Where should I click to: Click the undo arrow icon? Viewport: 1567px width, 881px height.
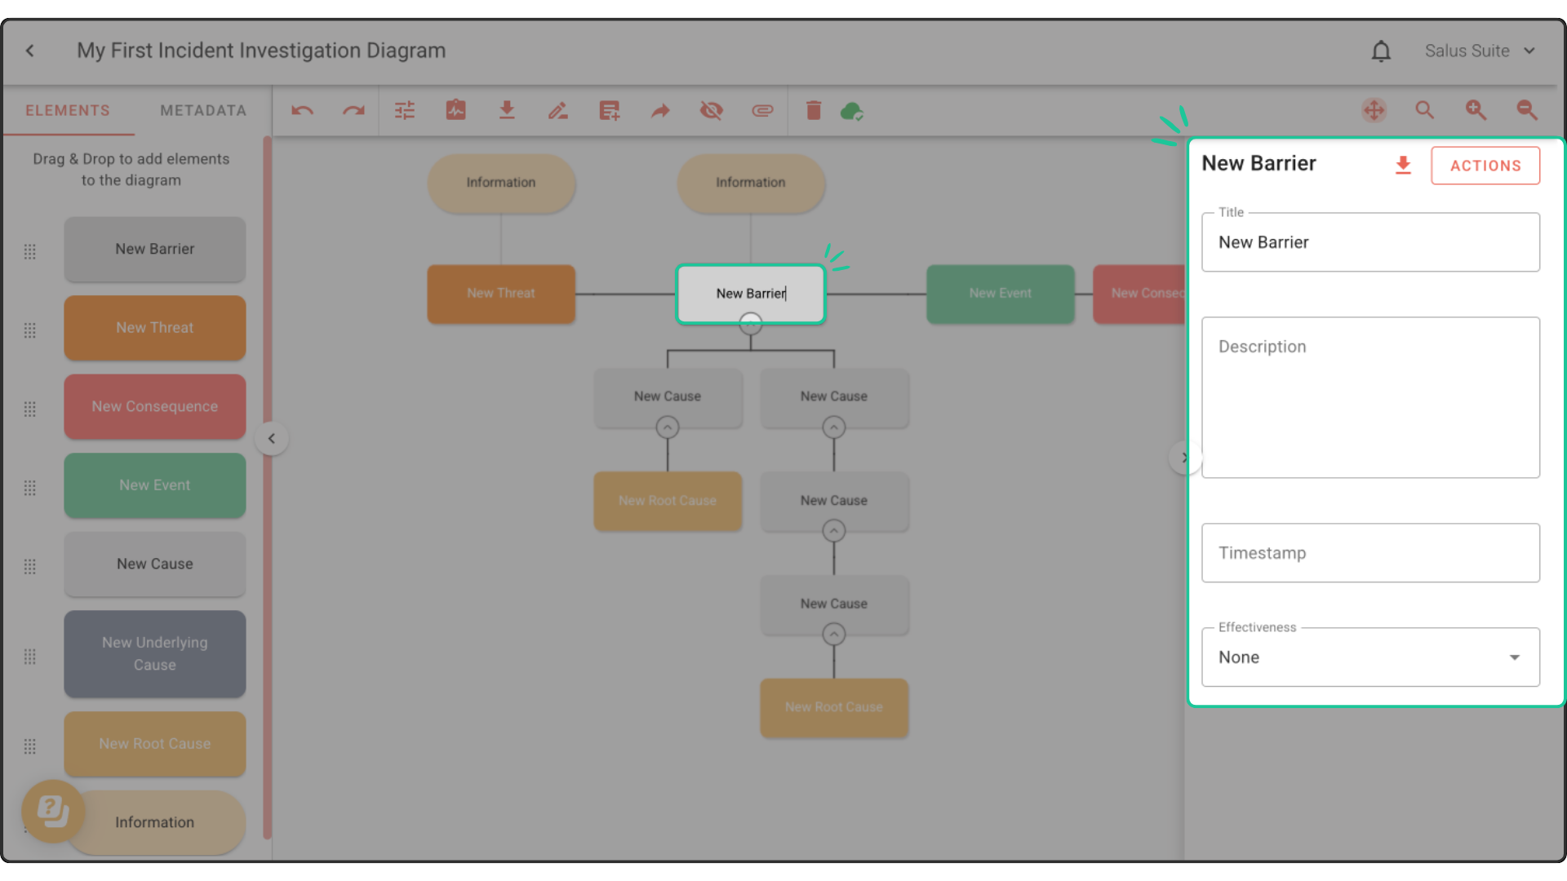point(302,111)
